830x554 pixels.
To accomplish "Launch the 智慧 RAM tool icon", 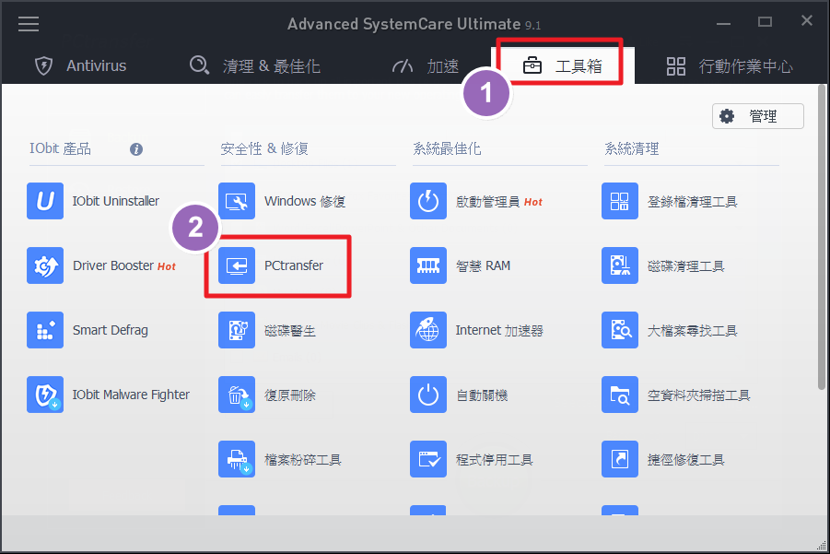I will point(428,265).
